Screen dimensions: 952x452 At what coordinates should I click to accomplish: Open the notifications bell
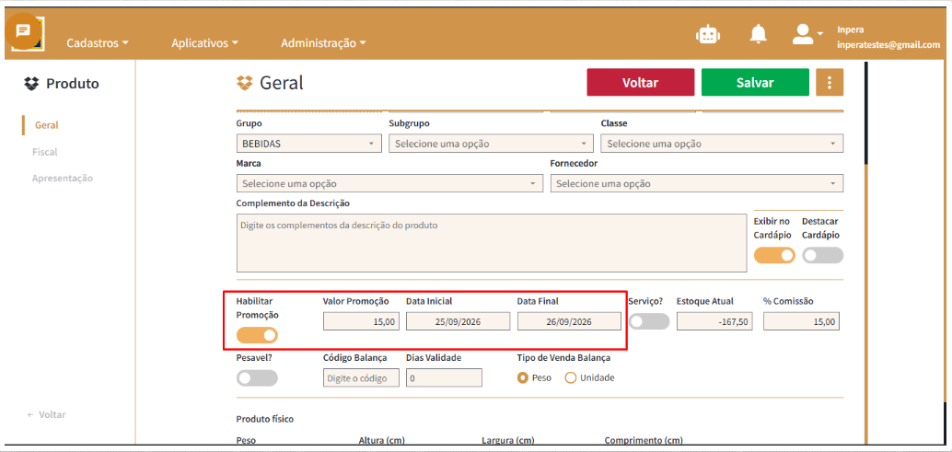pyautogui.click(x=758, y=34)
